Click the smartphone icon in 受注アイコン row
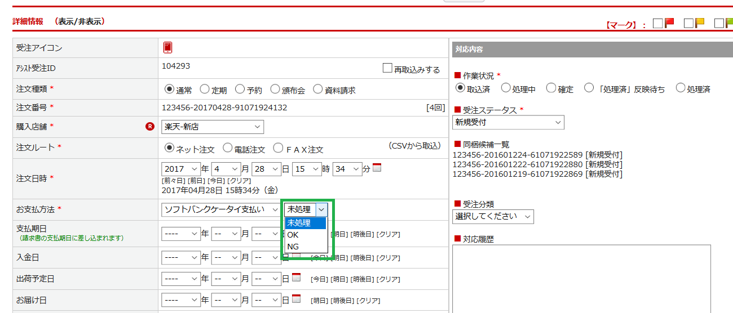 pos(167,48)
